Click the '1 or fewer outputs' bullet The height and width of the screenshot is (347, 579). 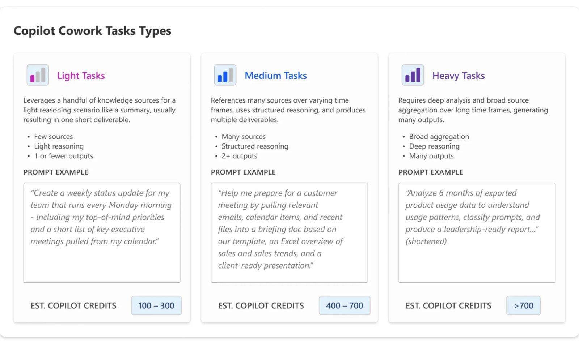point(64,156)
